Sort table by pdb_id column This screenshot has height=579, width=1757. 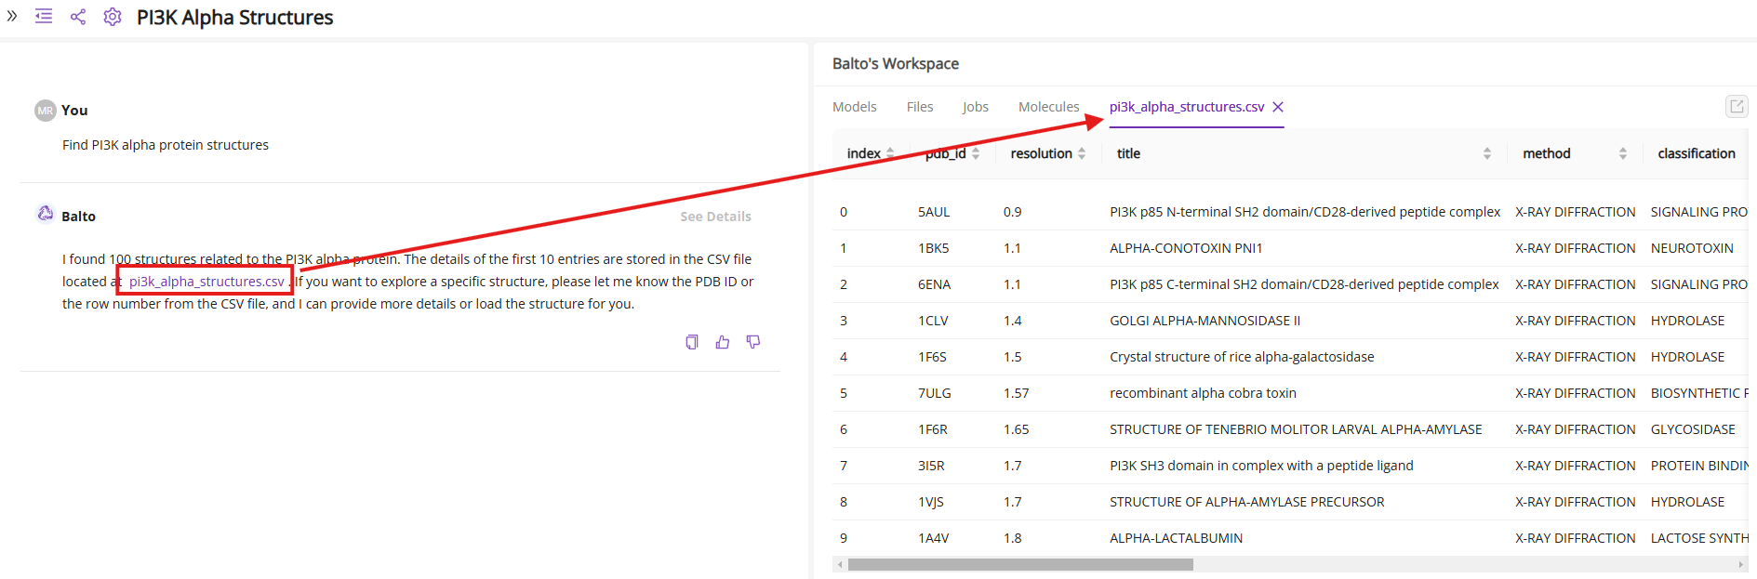tap(976, 153)
